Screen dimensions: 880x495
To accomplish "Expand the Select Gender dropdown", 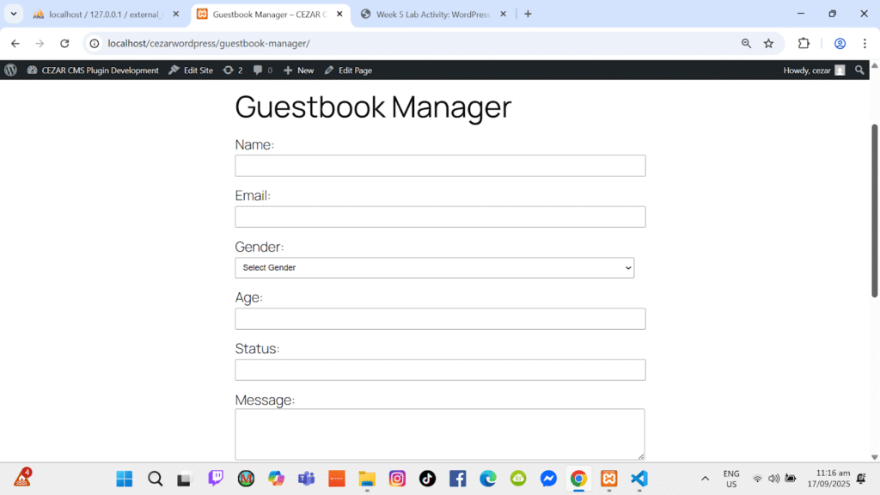I will [434, 268].
